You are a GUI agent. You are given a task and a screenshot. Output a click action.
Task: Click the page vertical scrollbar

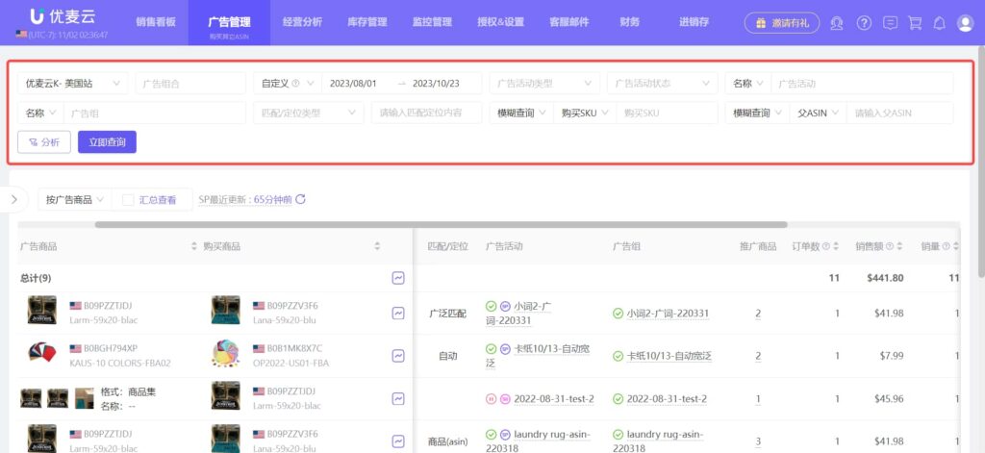tap(981, 164)
